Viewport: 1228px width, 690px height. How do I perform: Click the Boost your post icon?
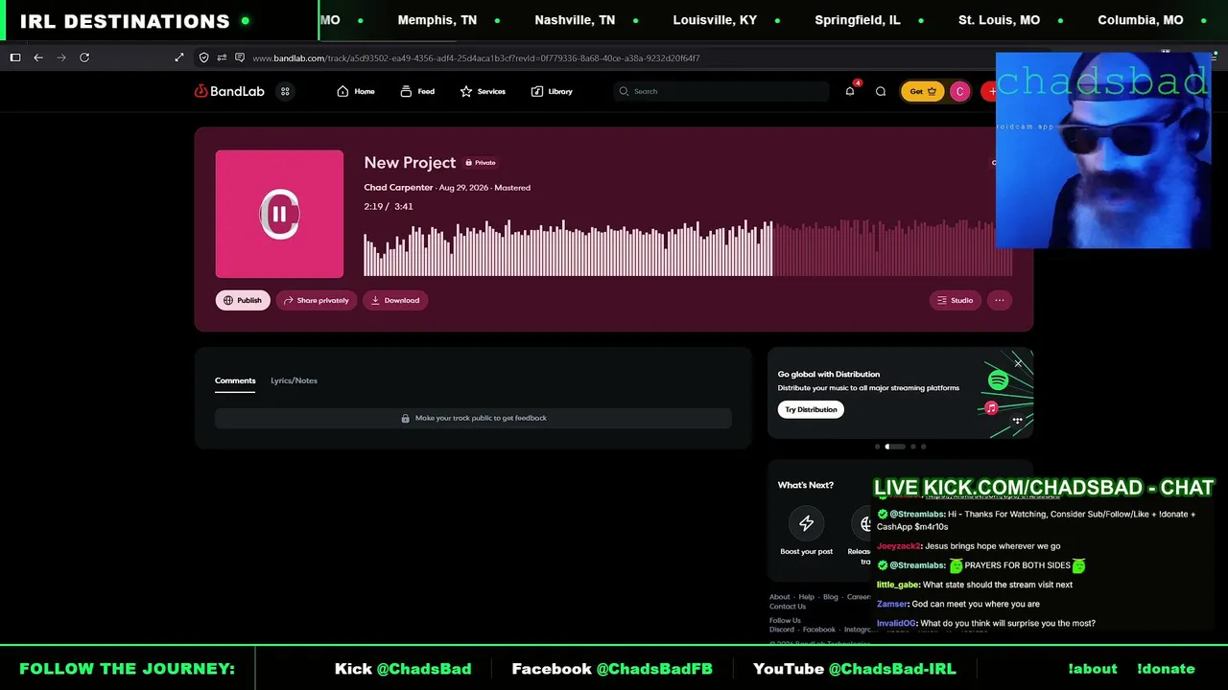[806, 523]
